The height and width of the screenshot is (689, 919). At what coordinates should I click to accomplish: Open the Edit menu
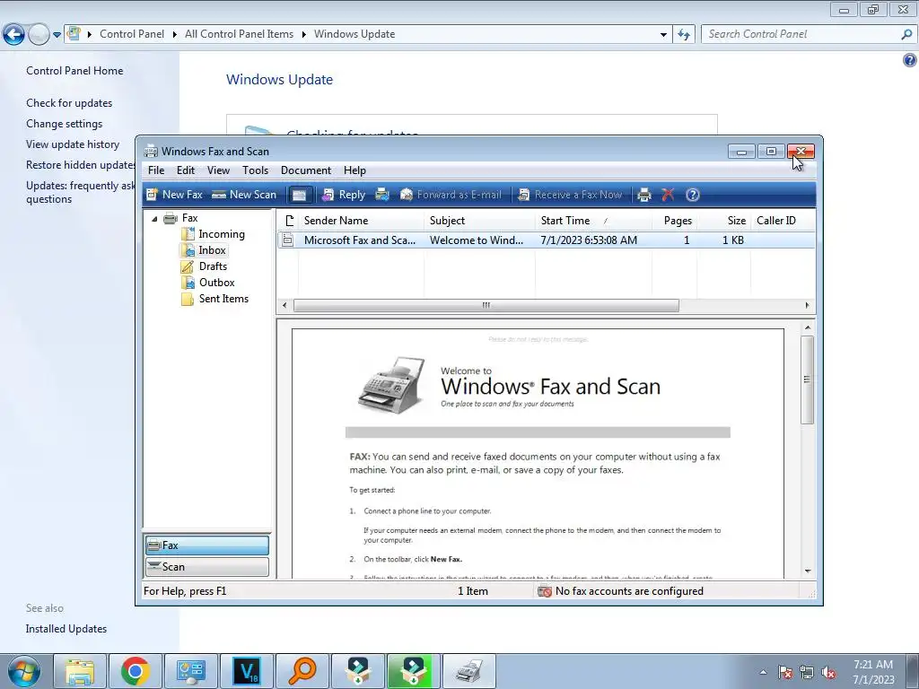(x=186, y=170)
